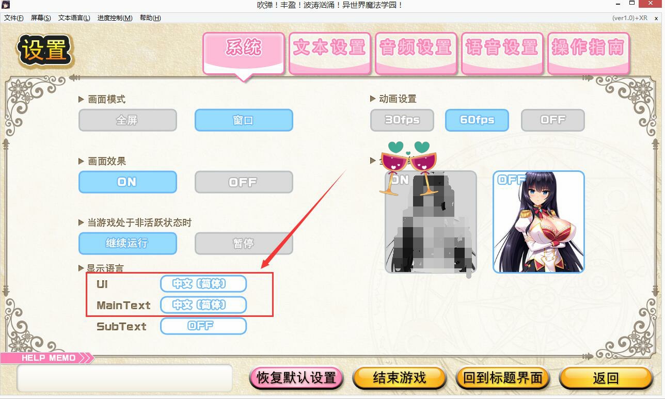Click 恢复默认设置 button
The image size is (665, 399).
(x=296, y=378)
